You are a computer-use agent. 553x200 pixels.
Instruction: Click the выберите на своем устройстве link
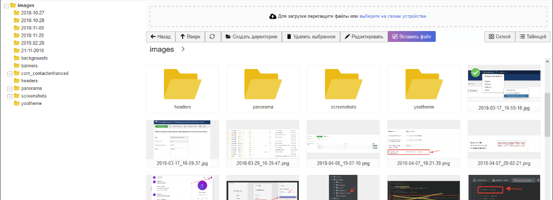[393, 16]
